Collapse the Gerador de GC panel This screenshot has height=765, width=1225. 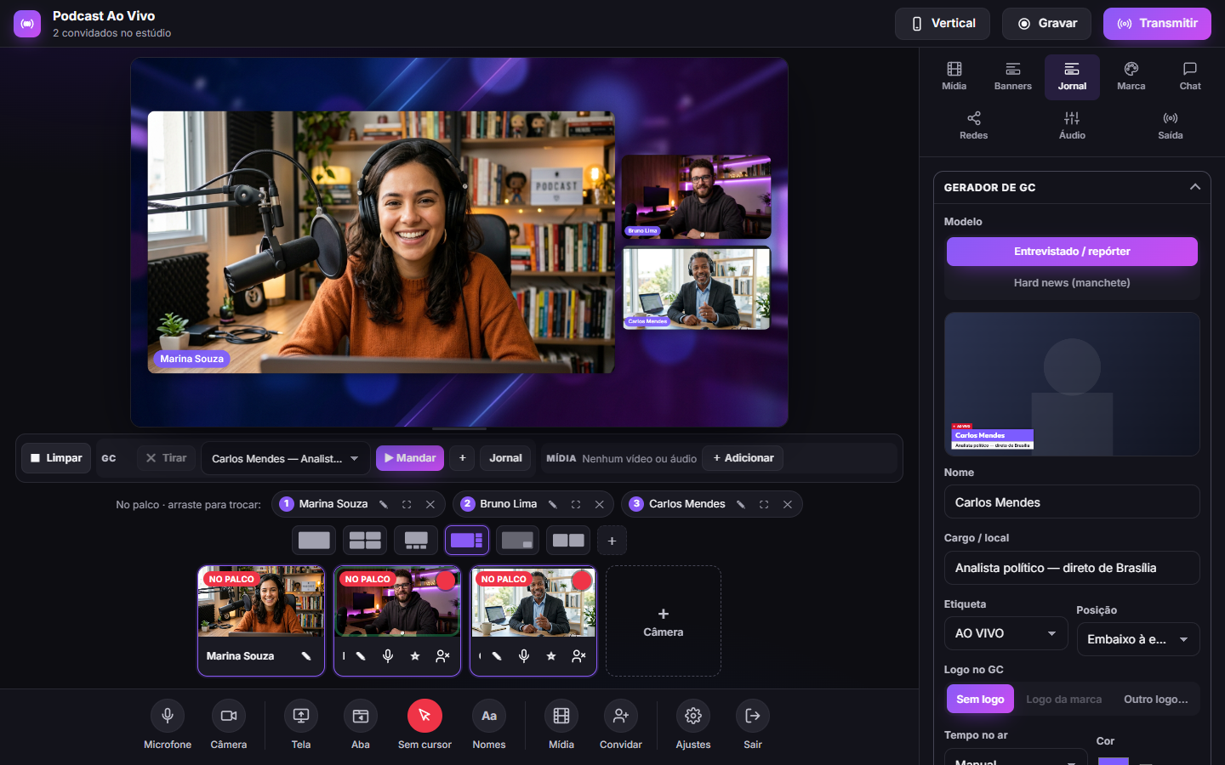[1194, 187]
